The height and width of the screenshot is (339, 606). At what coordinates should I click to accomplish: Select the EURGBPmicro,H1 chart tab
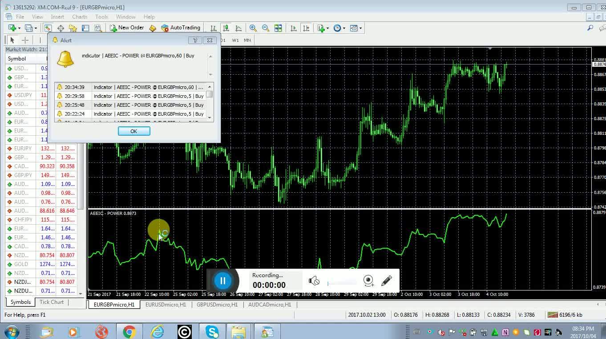tap(114, 305)
